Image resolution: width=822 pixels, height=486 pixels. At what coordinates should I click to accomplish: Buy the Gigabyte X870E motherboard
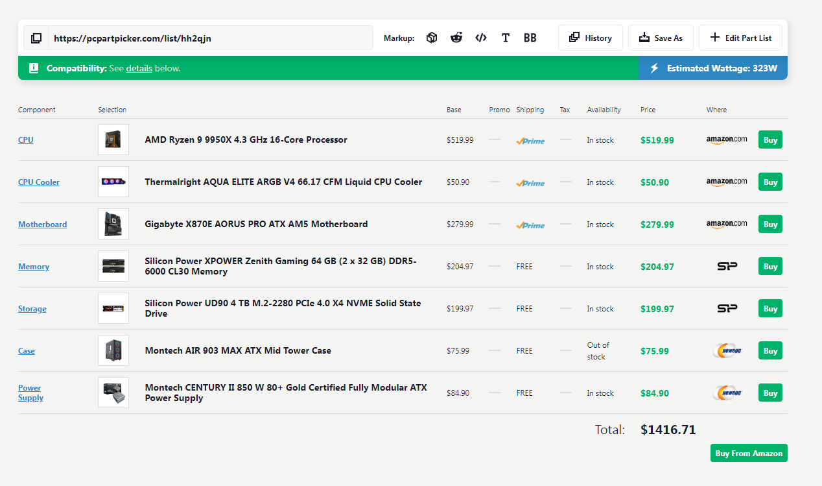[769, 225]
